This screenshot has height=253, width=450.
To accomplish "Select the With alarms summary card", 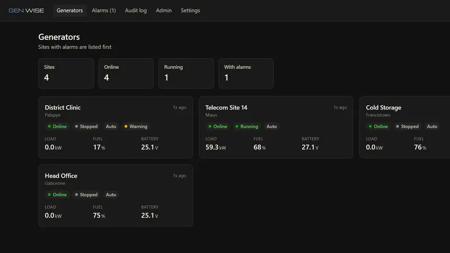I will click(x=246, y=74).
